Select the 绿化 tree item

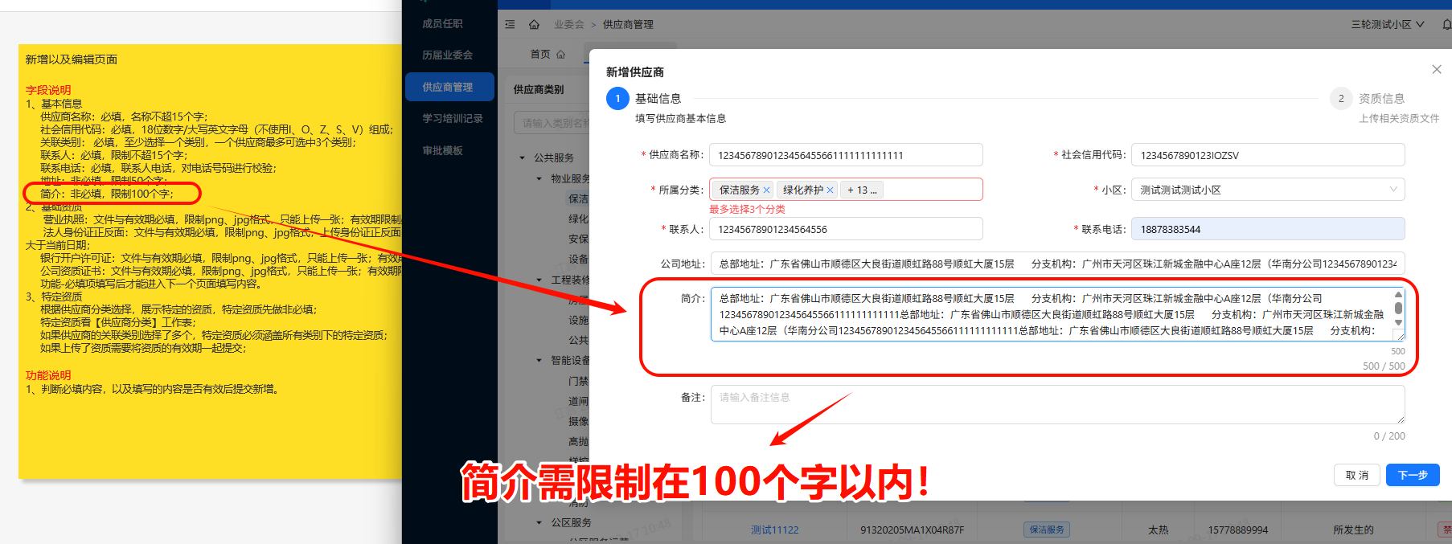[578, 219]
